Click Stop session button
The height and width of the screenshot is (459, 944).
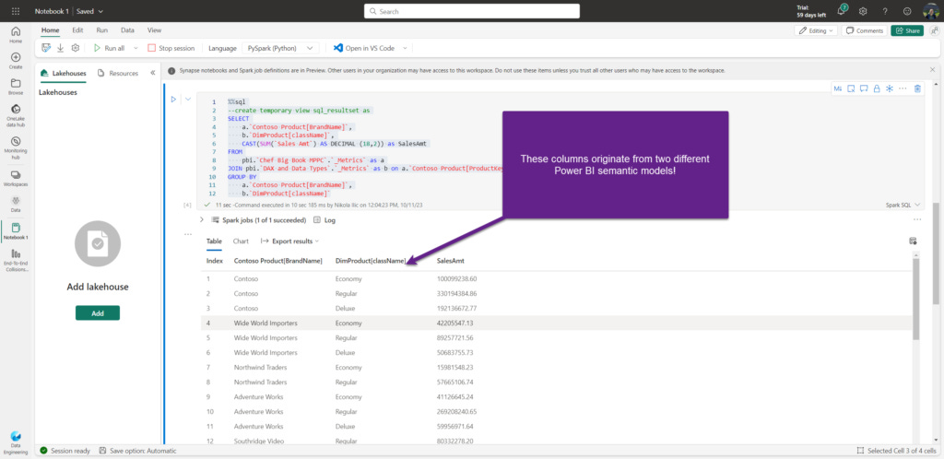(x=171, y=48)
